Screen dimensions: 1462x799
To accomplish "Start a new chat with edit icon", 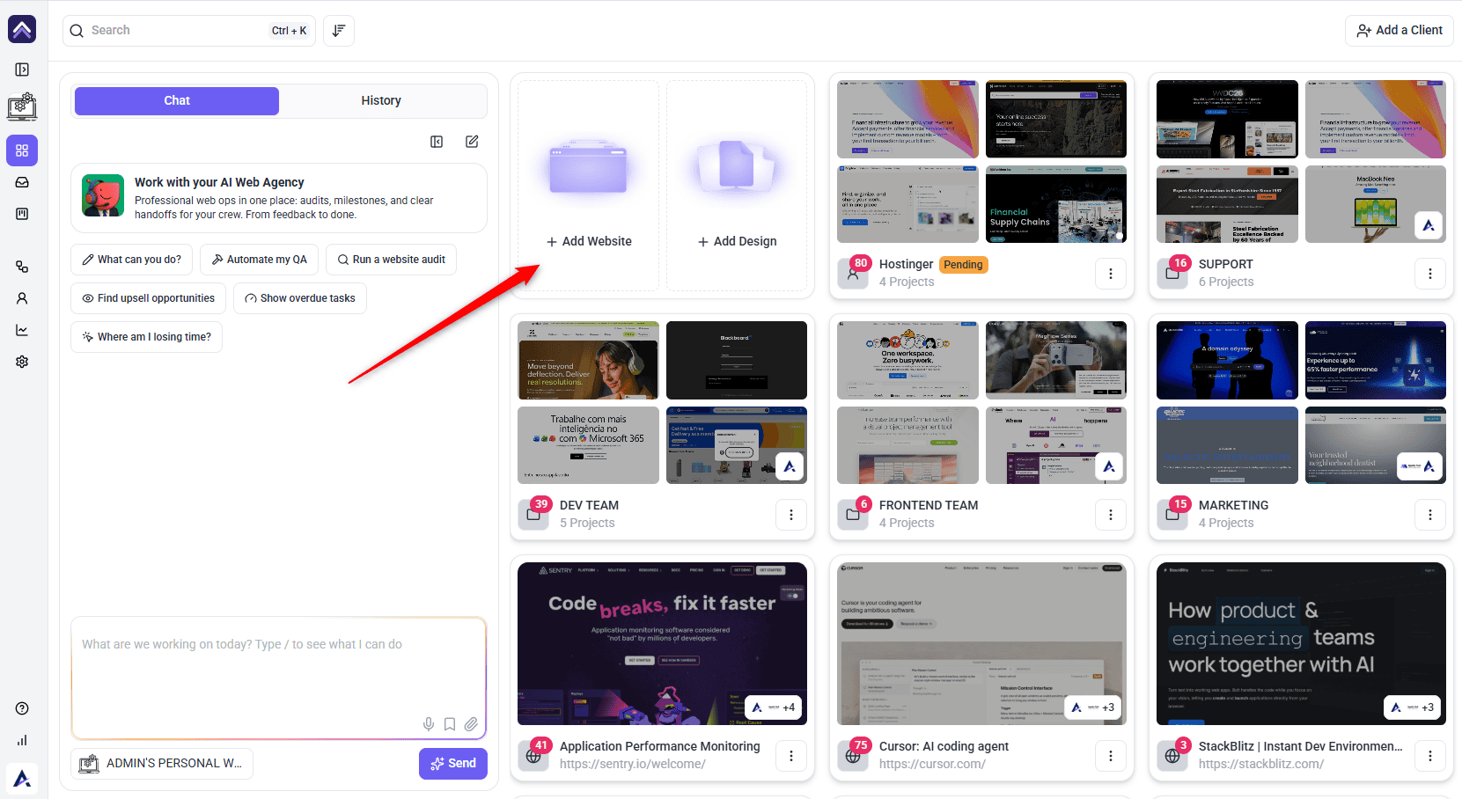I will point(472,142).
